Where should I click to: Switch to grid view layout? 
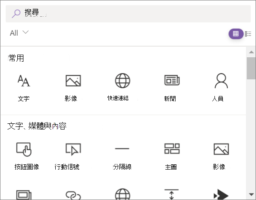pos(236,34)
